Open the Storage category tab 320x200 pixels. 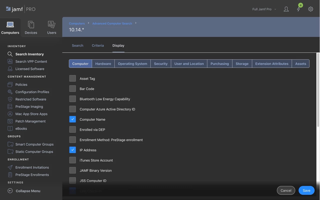pos(242,63)
